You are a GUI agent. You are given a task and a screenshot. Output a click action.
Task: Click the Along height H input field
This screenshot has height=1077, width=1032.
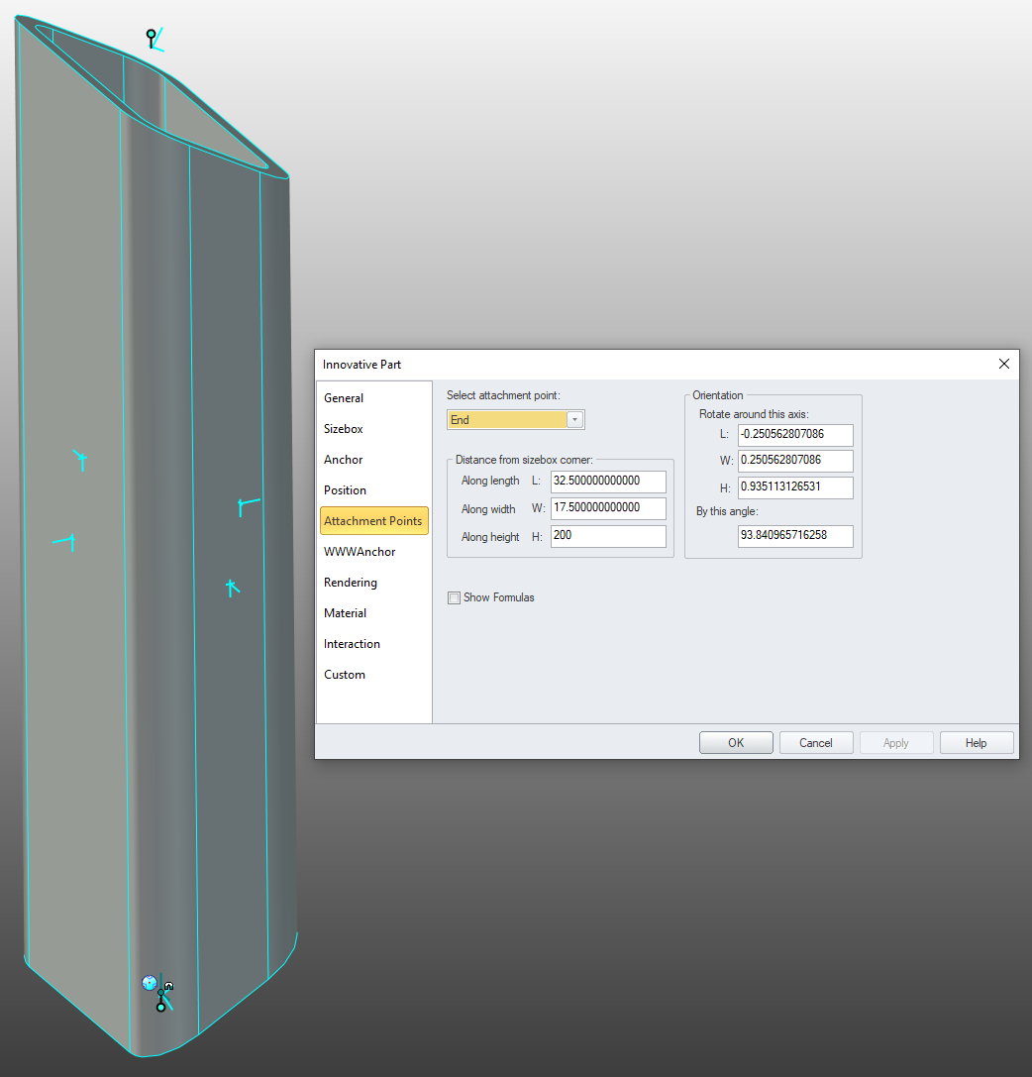(x=608, y=536)
